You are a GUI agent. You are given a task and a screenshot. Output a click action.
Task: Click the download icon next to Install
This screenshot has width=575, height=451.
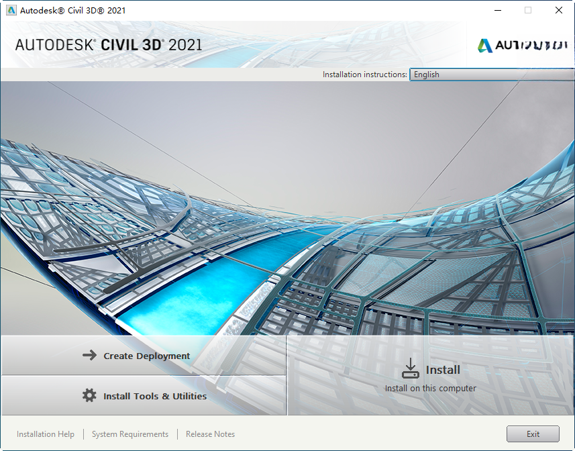[411, 368]
